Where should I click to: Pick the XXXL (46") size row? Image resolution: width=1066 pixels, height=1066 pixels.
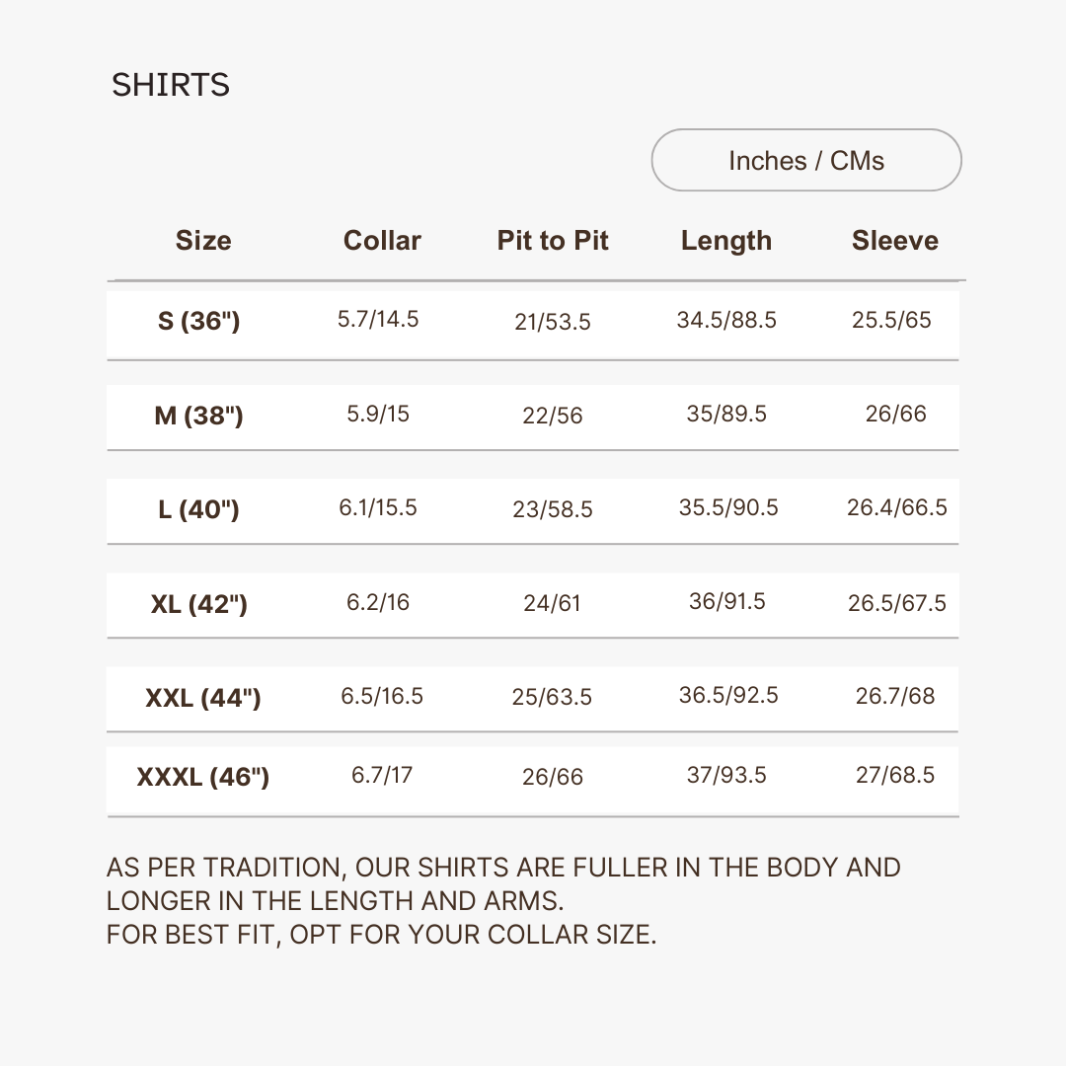[202, 777]
